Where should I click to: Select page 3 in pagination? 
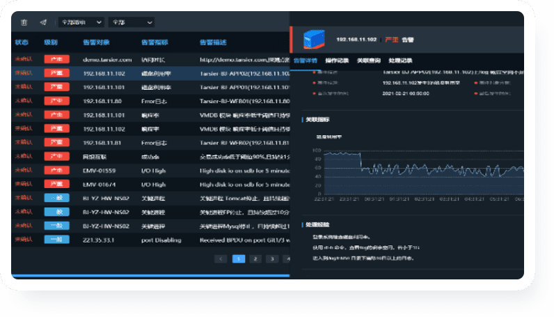[272, 259]
